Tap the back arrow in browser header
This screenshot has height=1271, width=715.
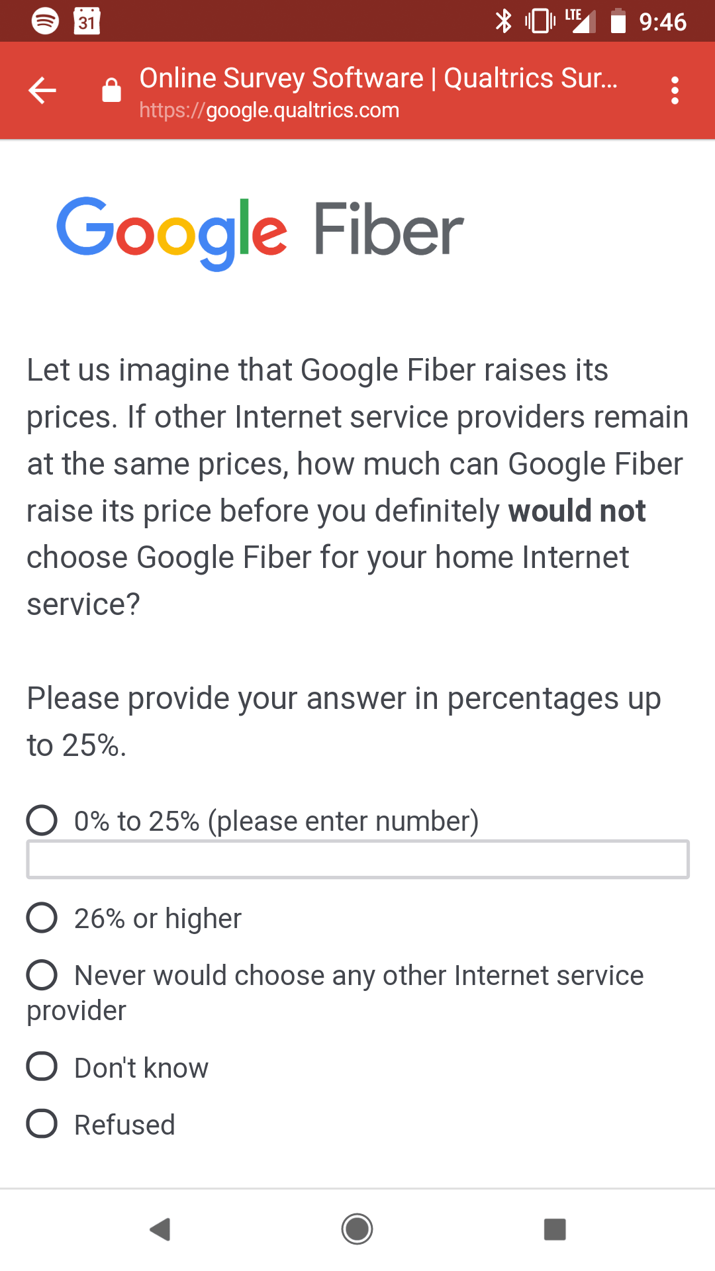[42, 91]
